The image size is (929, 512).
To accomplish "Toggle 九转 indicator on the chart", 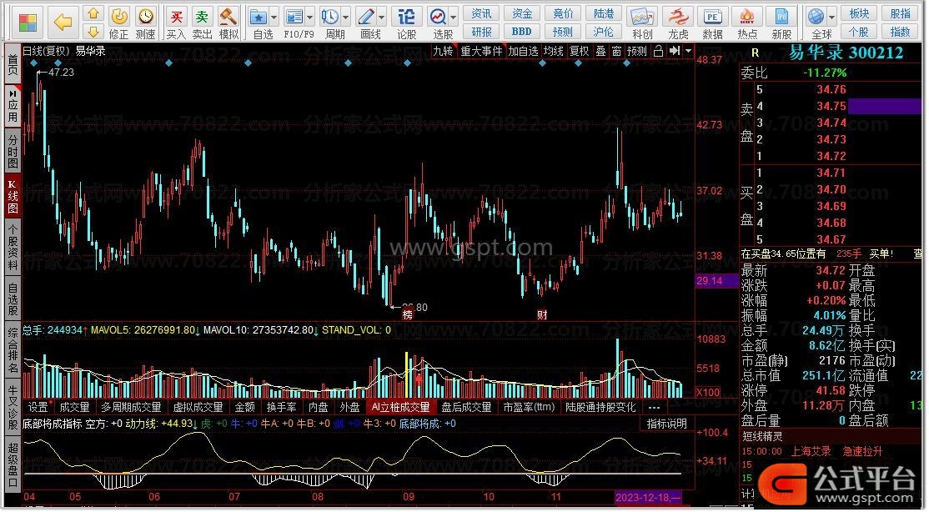I will tap(443, 51).
